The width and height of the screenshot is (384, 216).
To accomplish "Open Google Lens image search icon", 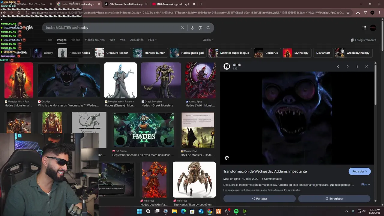I will [x=200, y=28].
